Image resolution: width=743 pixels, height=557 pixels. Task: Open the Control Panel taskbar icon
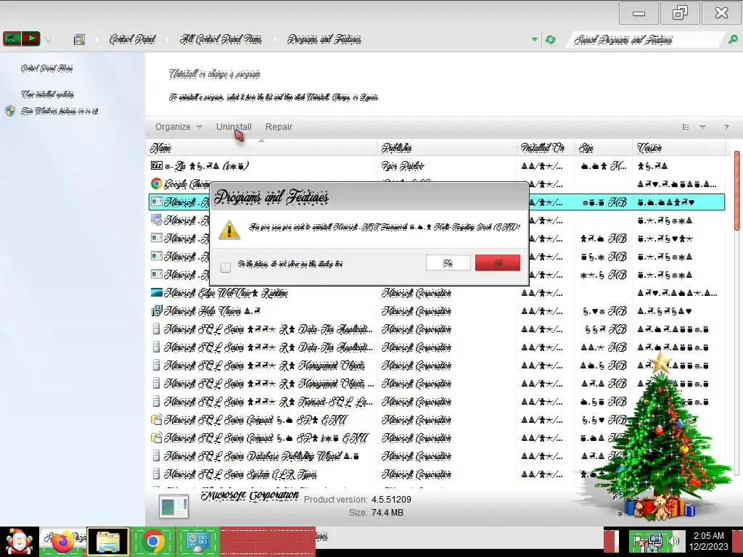198,542
